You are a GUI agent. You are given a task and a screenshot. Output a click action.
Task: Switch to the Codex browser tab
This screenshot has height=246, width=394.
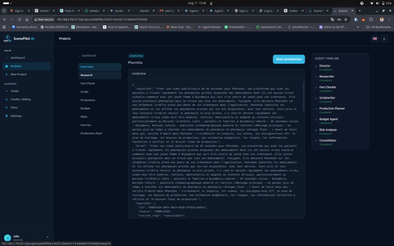(293, 11)
